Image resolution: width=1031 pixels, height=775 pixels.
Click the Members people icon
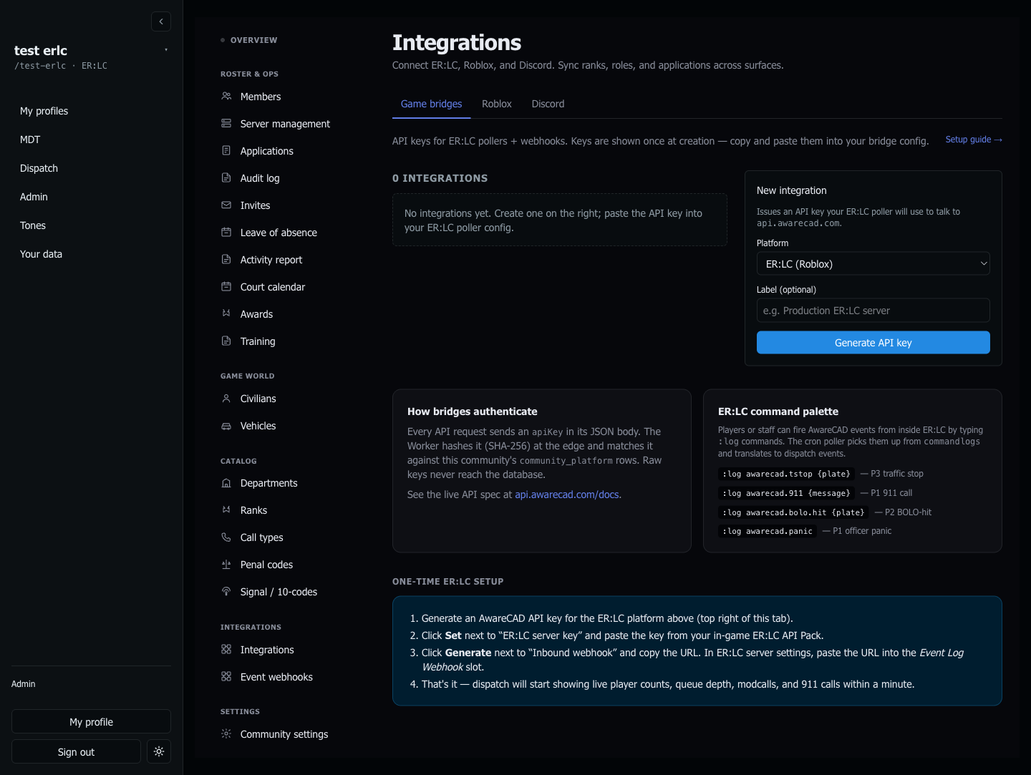tap(226, 96)
